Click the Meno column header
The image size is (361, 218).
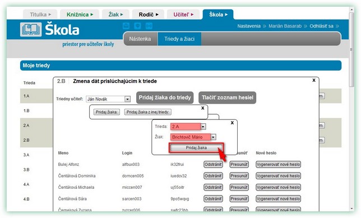[x=63, y=153]
